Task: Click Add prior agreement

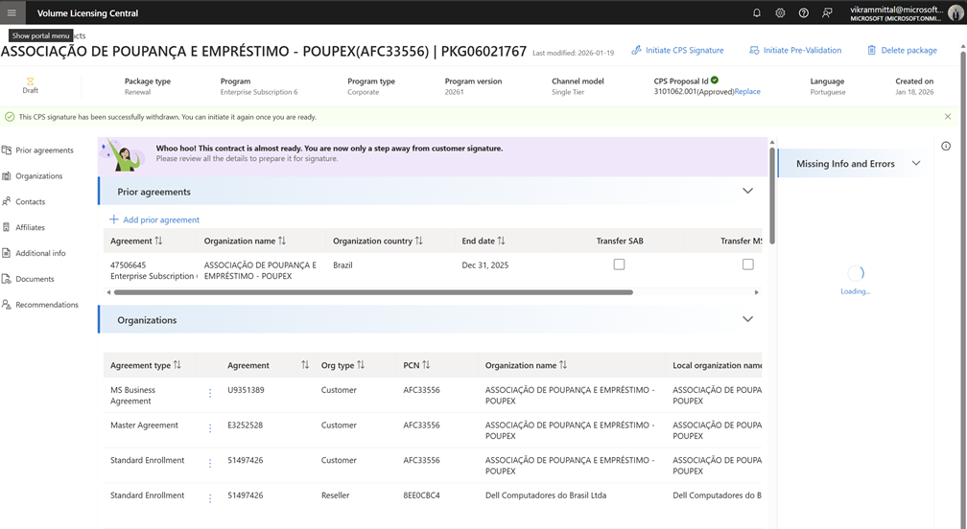Action: coord(154,219)
